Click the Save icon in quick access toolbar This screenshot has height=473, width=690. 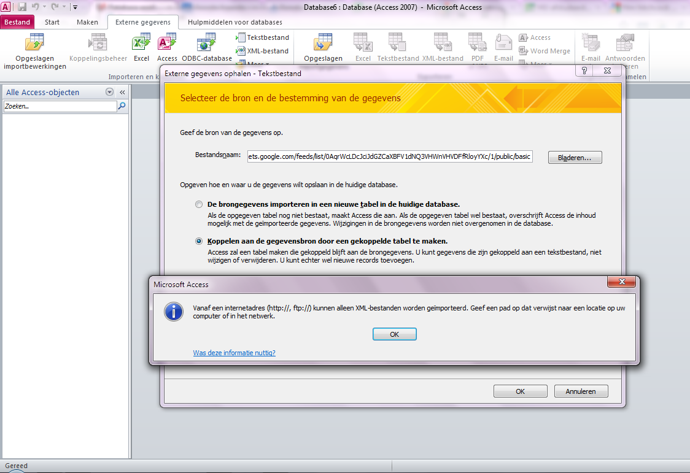tap(22, 7)
